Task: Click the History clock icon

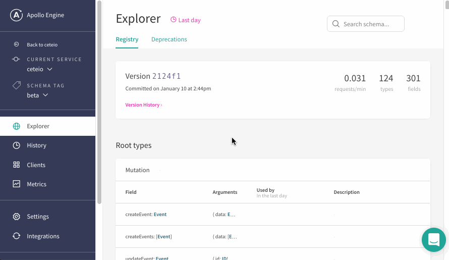Action: pos(17,145)
